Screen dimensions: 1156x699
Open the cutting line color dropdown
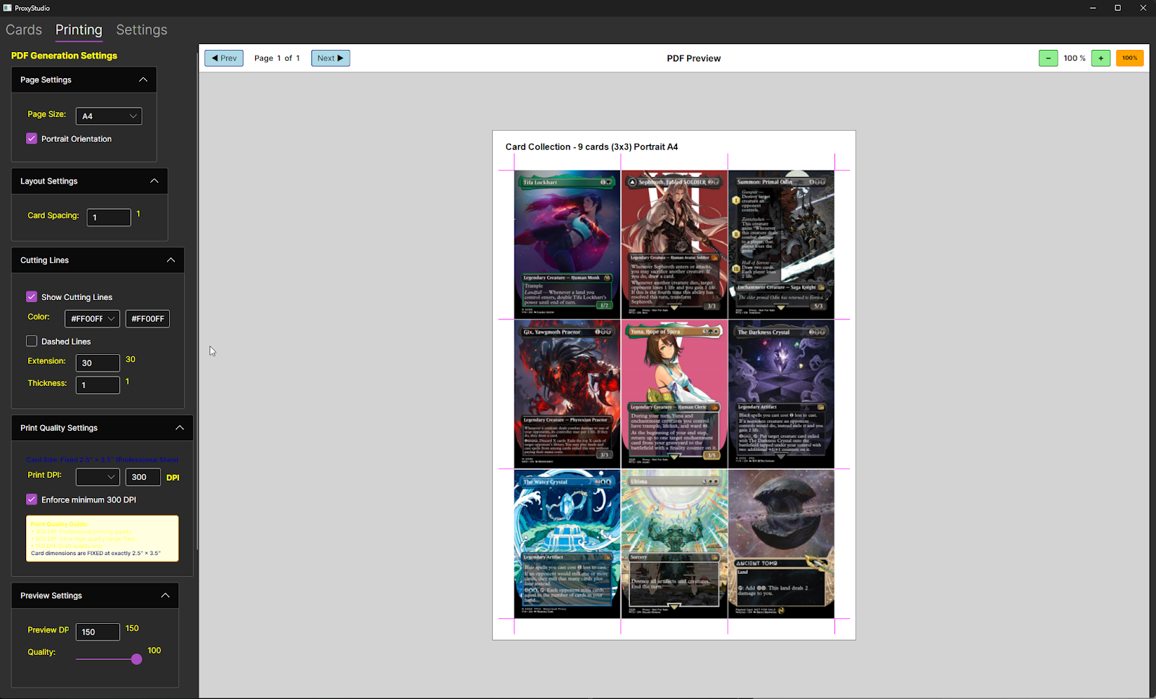(92, 319)
